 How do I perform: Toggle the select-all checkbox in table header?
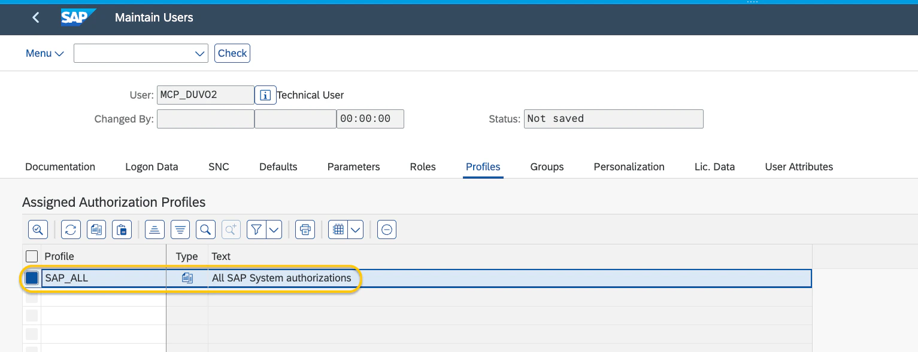(32, 256)
